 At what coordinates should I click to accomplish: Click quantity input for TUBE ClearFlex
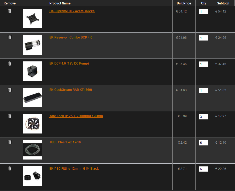[x=203, y=143]
